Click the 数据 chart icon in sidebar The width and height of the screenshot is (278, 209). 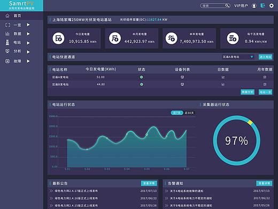(x=7, y=34)
